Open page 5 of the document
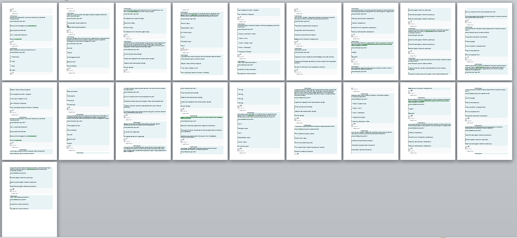 pyautogui.click(x=257, y=42)
